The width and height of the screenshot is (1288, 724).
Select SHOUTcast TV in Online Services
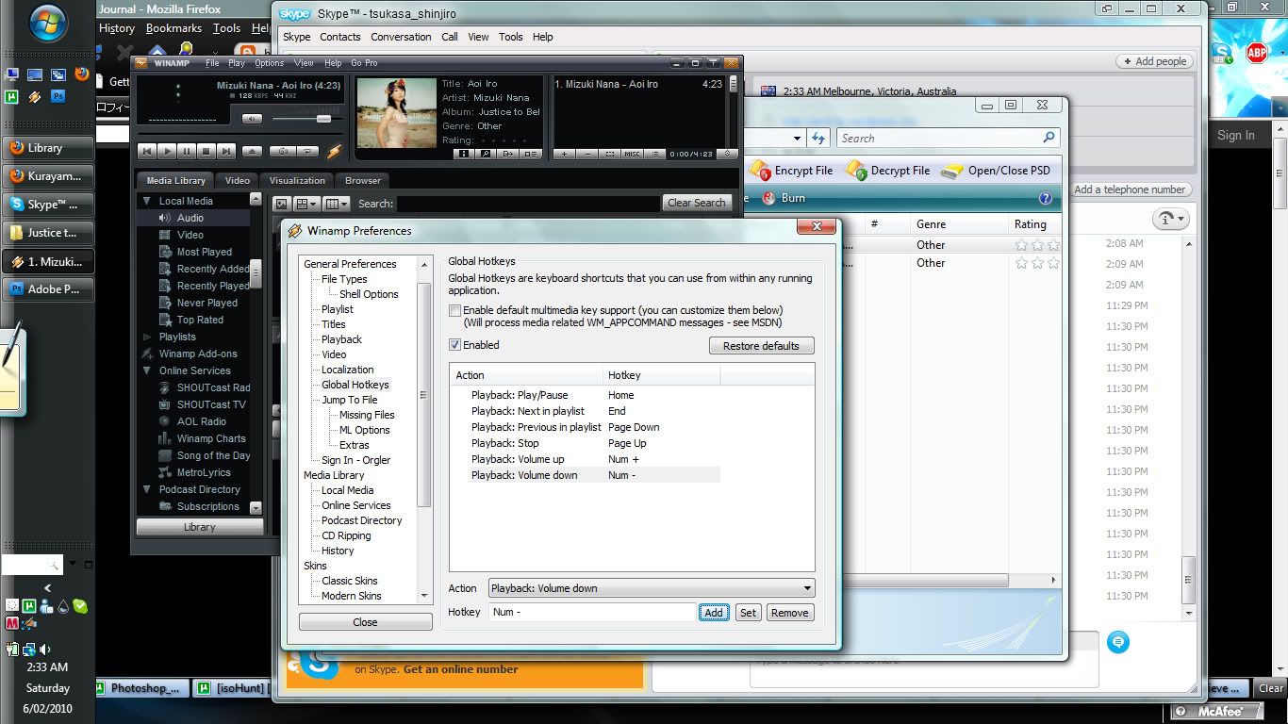211,404
